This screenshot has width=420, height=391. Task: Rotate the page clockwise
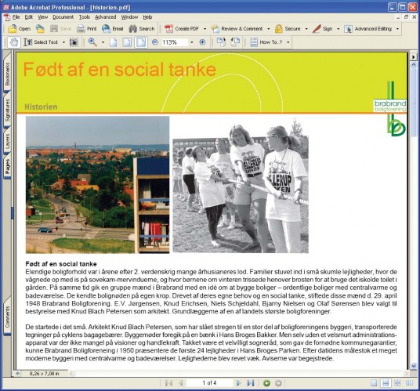point(221,42)
